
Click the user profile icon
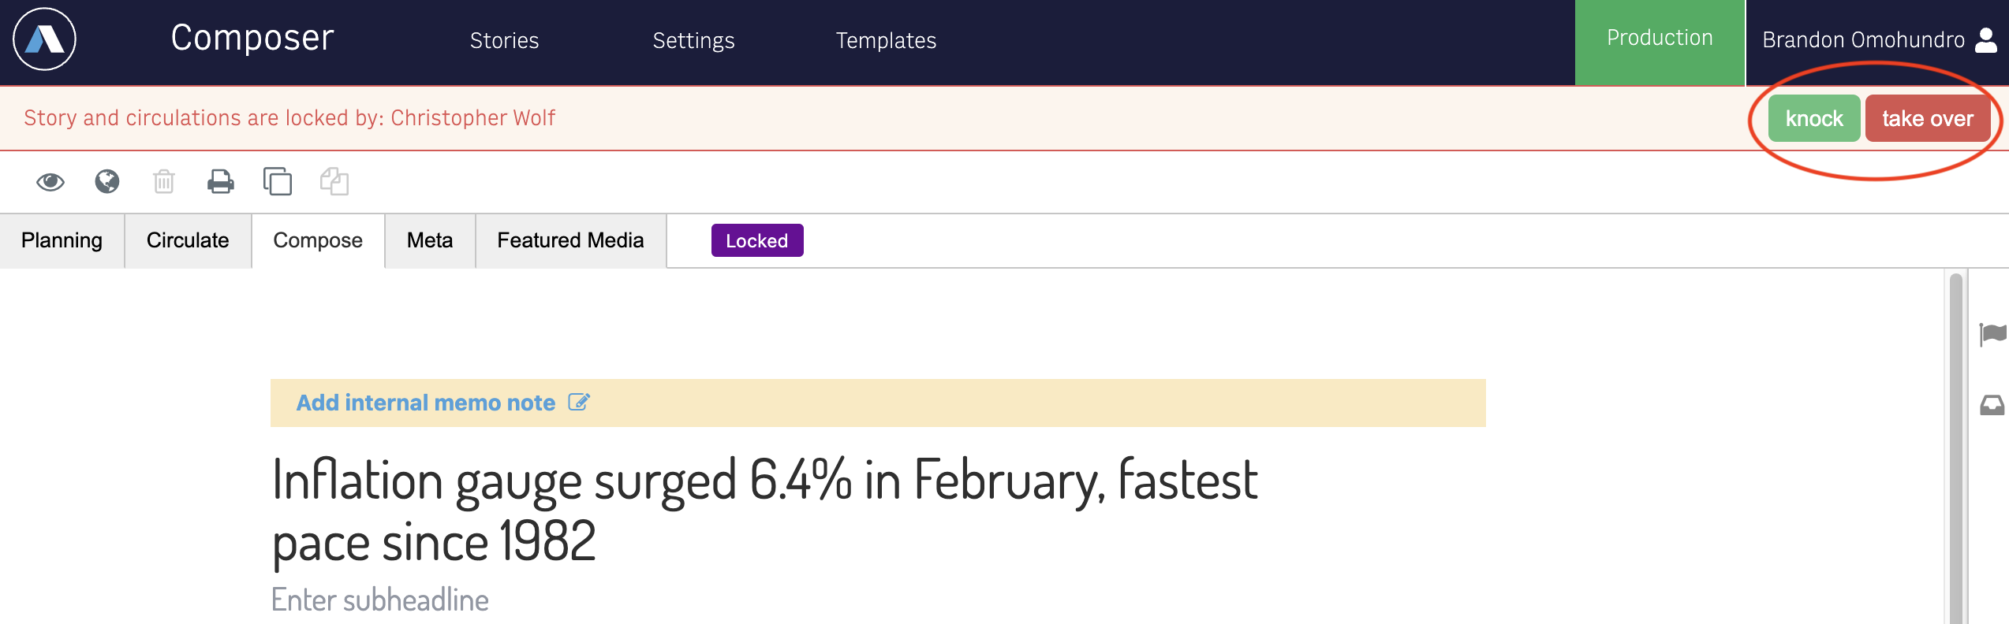1986,40
